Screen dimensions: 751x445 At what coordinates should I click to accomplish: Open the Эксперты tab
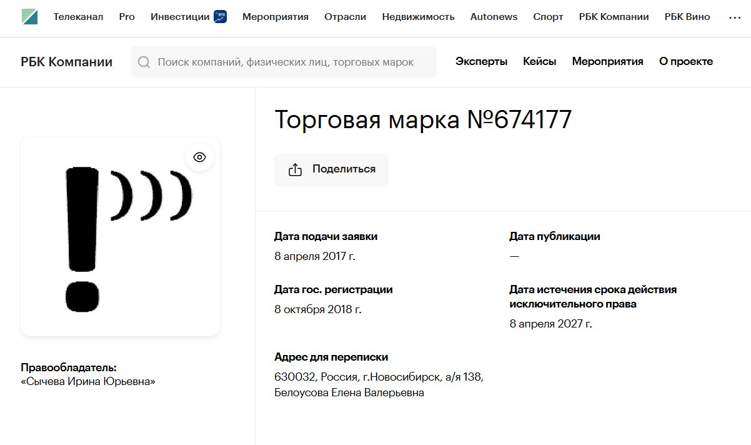point(481,62)
